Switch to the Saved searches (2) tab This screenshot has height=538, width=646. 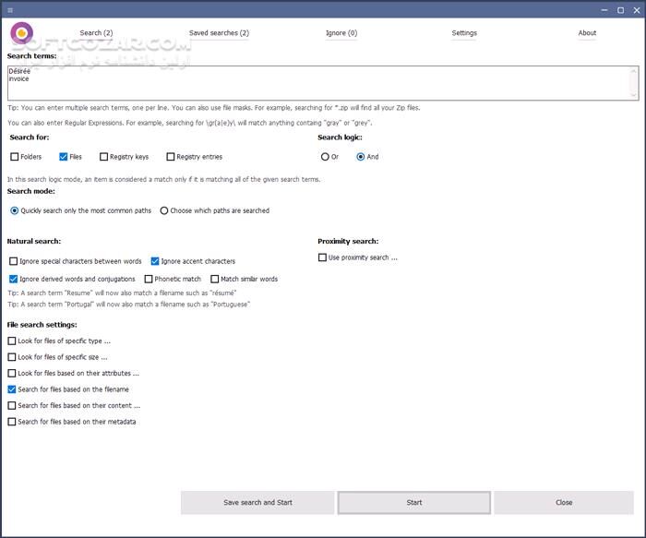pyautogui.click(x=219, y=33)
